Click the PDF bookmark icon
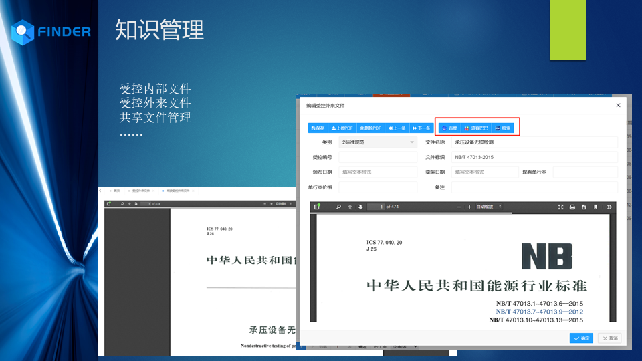The image size is (642, 361). [595, 207]
